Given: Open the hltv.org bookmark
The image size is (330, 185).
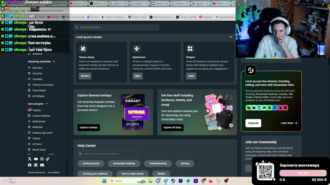Looking at the screenshot, I should click(73, 17).
